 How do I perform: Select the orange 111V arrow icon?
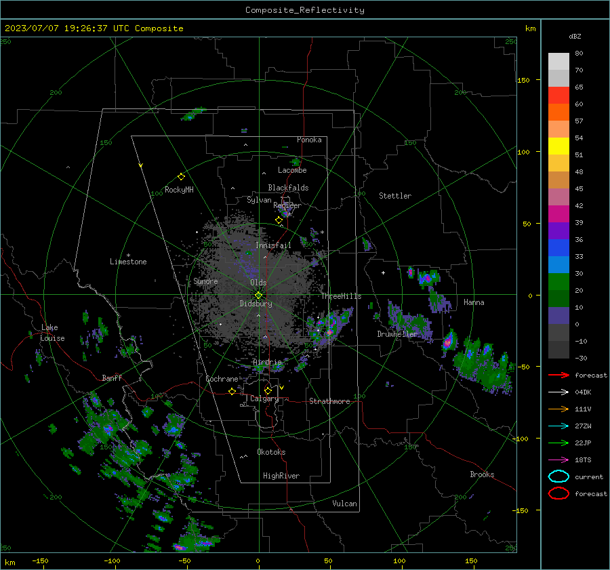(558, 409)
